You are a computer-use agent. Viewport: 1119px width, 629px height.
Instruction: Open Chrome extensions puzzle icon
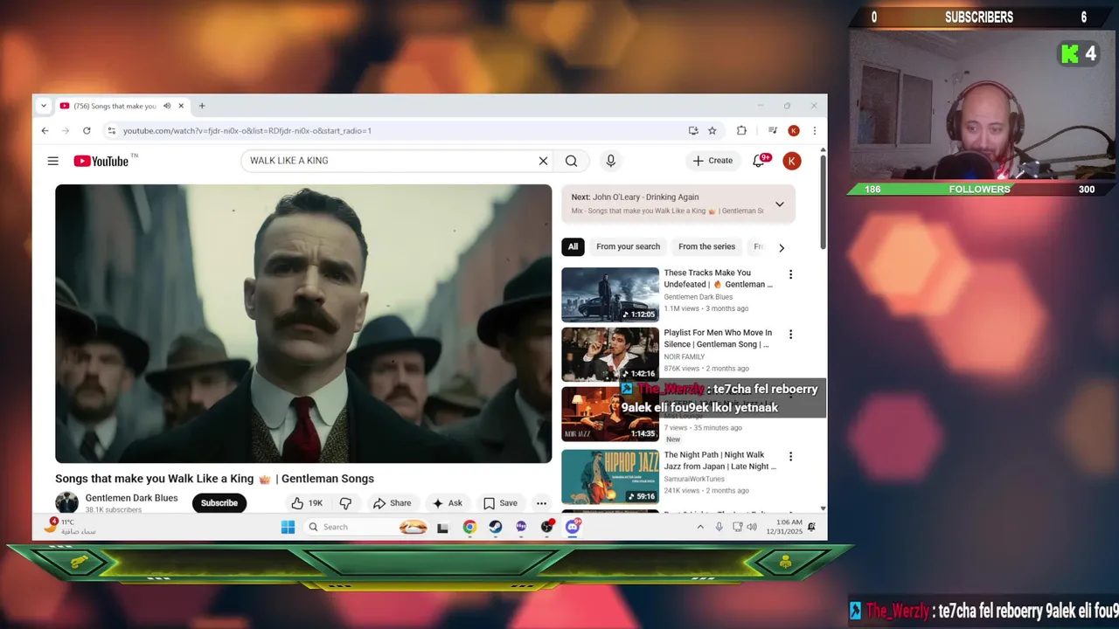pyautogui.click(x=741, y=131)
